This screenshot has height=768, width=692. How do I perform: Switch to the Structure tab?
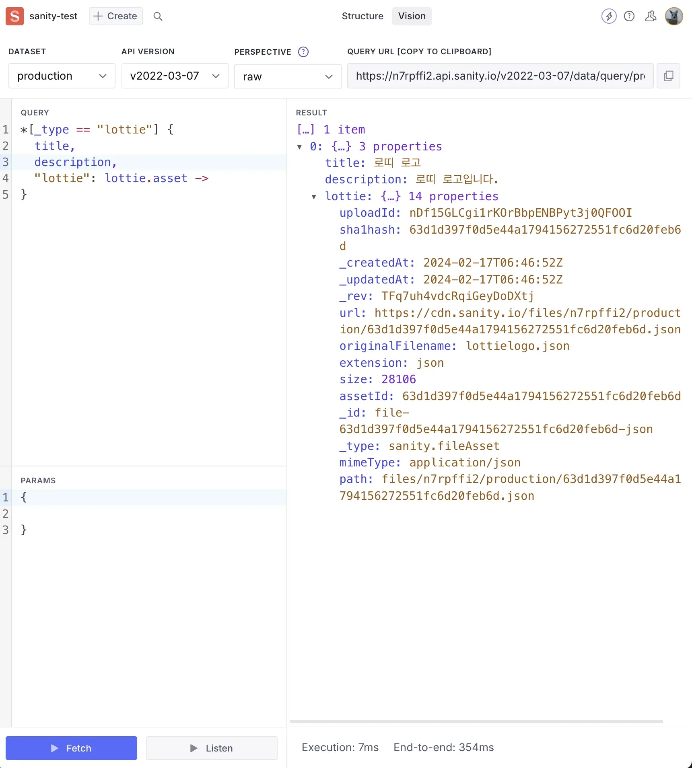click(362, 16)
